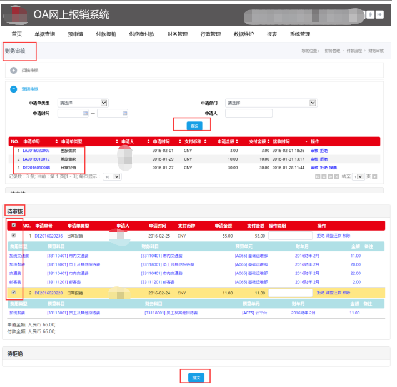
Task: Collapse the 查询审核 section with minus icon
Action: tap(14, 89)
